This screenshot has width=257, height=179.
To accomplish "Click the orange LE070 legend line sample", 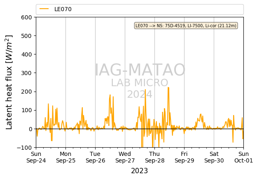I will 44,9.
